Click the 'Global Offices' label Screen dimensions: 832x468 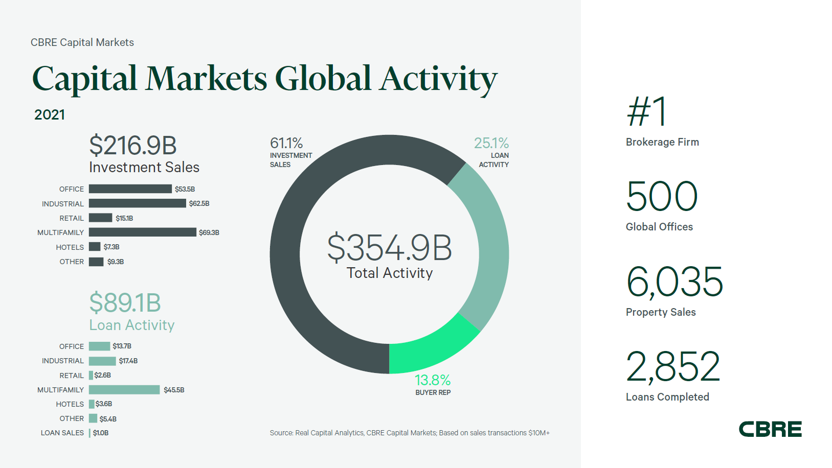click(x=659, y=227)
